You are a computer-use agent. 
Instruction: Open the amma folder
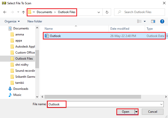(19, 34)
